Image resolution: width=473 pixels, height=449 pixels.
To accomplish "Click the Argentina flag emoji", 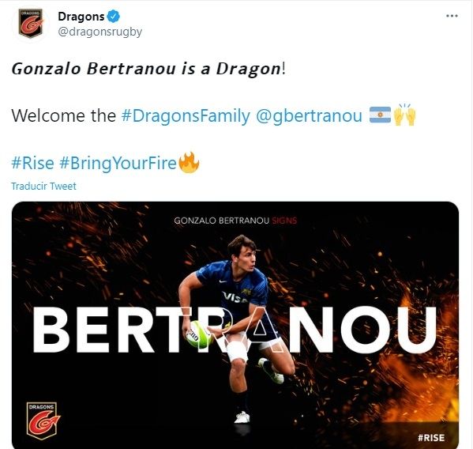I will pyautogui.click(x=380, y=115).
